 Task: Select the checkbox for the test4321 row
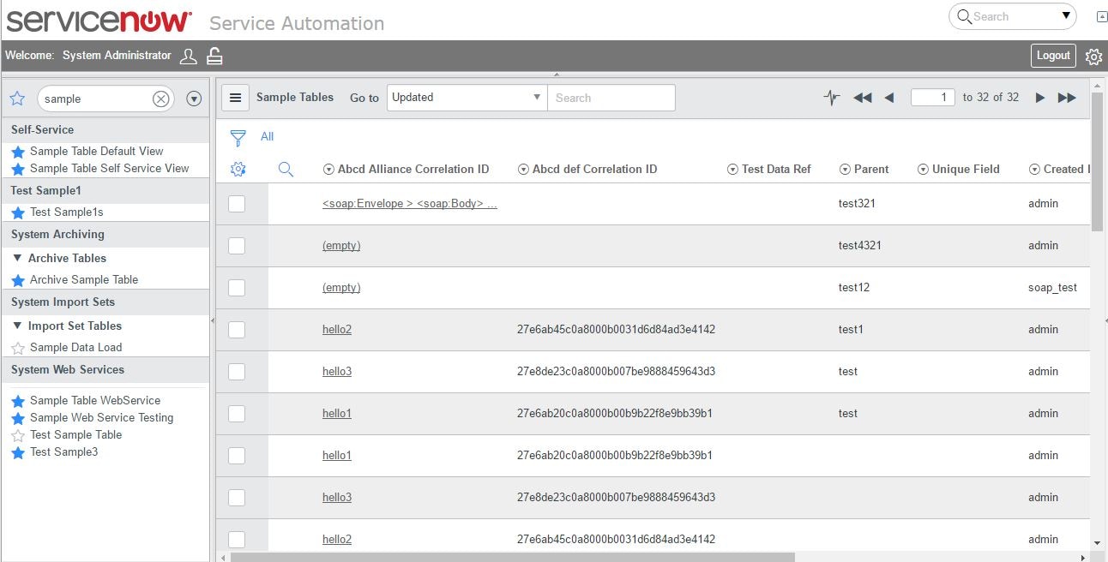coord(237,246)
